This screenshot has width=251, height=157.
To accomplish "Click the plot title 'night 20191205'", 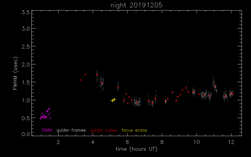I will 136,5.
